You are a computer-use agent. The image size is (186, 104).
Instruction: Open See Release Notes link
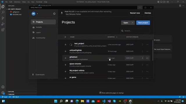coord(73,14)
